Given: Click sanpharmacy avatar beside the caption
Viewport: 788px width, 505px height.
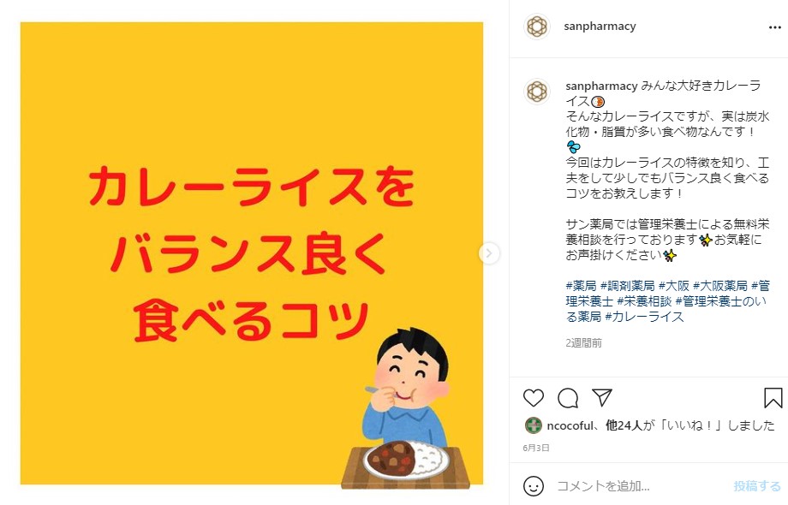Looking at the screenshot, I should click(537, 92).
